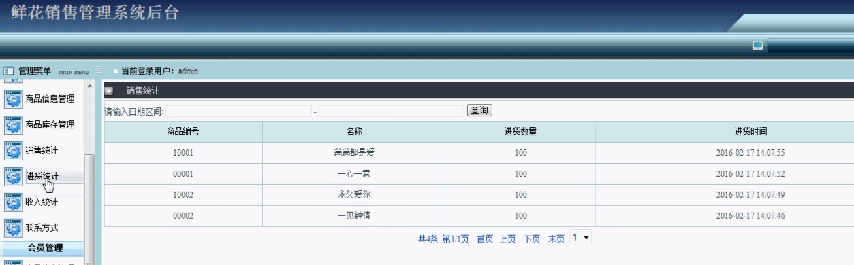This screenshot has height=265, width=854.
Task: Click the 名称 column header
Action: (x=355, y=132)
